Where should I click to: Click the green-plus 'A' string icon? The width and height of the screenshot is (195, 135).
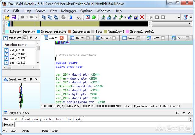(115, 17)
